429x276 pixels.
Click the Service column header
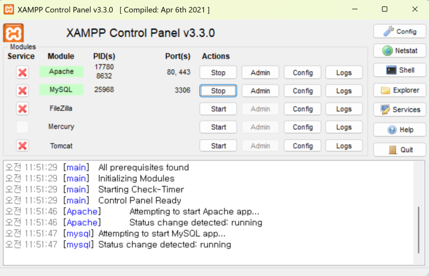point(21,56)
